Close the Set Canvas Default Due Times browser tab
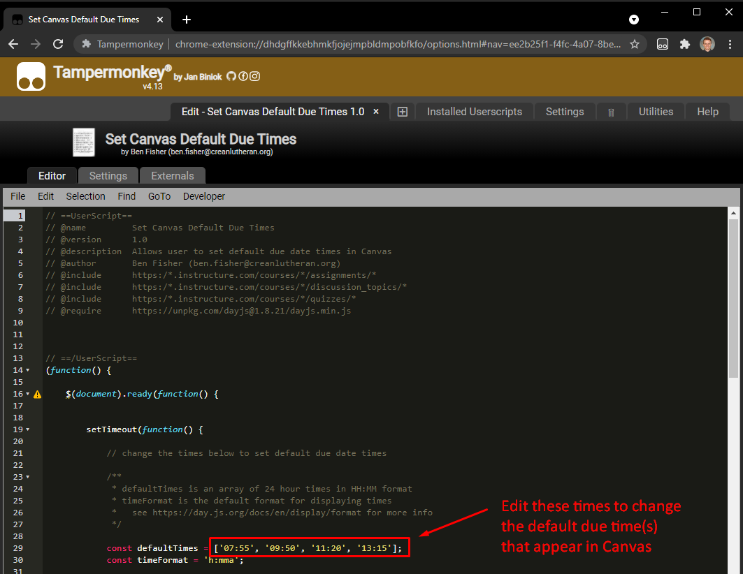This screenshot has height=574, width=743. (x=160, y=20)
